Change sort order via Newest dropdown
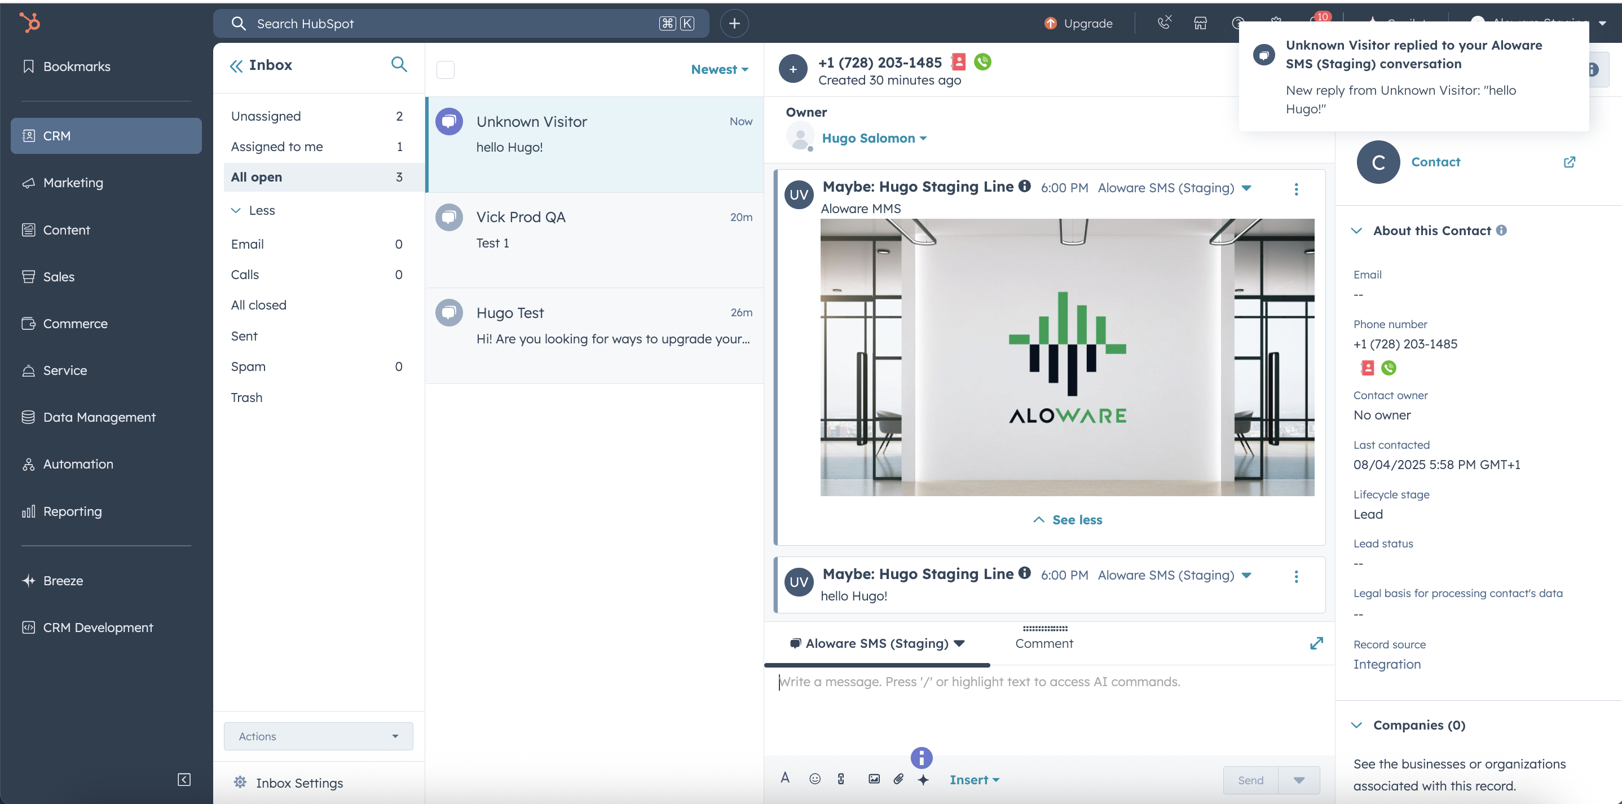The height and width of the screenshot is (804, 1622). pos(720,70)
